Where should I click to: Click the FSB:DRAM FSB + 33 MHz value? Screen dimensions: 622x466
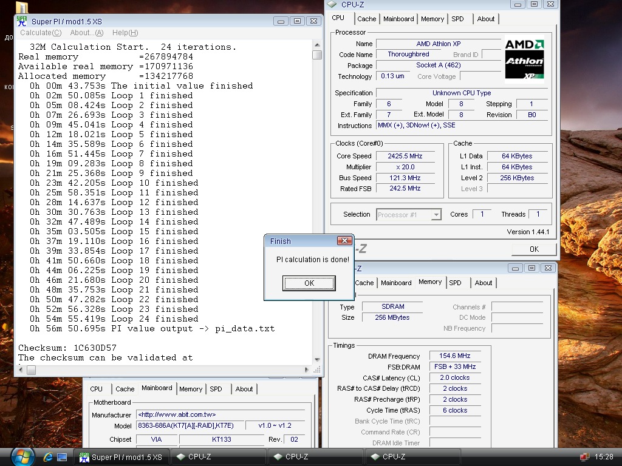[x=454, y=366]
